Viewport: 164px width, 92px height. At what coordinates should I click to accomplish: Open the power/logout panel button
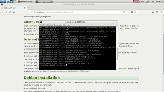point(162,1)
